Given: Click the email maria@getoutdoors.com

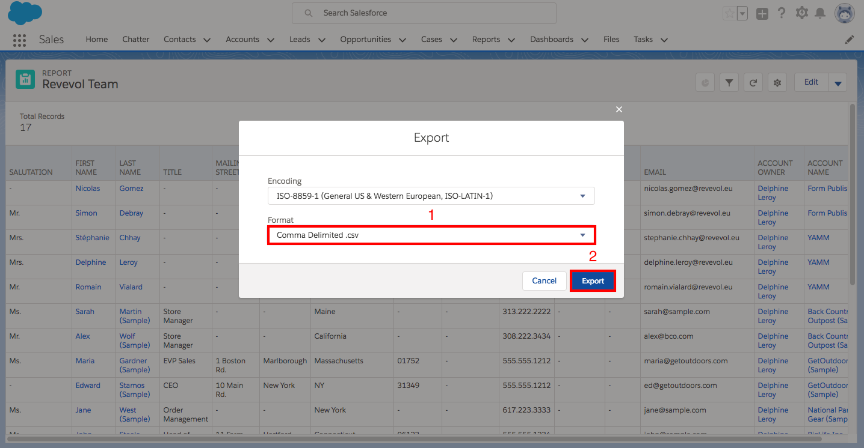Looking at the screenshot, I should (x=686, y=361).
